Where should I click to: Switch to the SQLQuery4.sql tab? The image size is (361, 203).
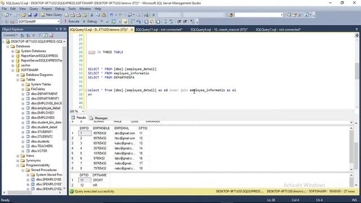tap(219, 29)
